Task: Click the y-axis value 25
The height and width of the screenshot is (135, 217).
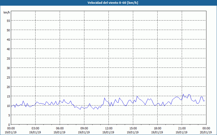Action: 8,77
